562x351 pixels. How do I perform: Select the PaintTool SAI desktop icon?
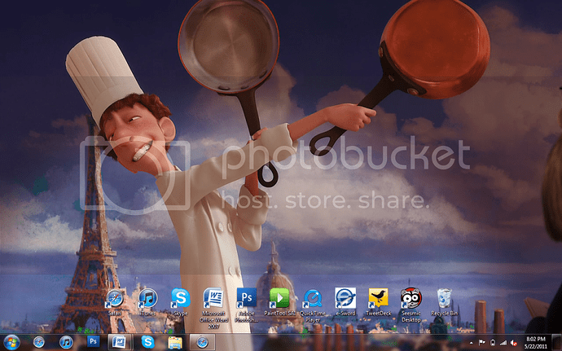(279, 298)
